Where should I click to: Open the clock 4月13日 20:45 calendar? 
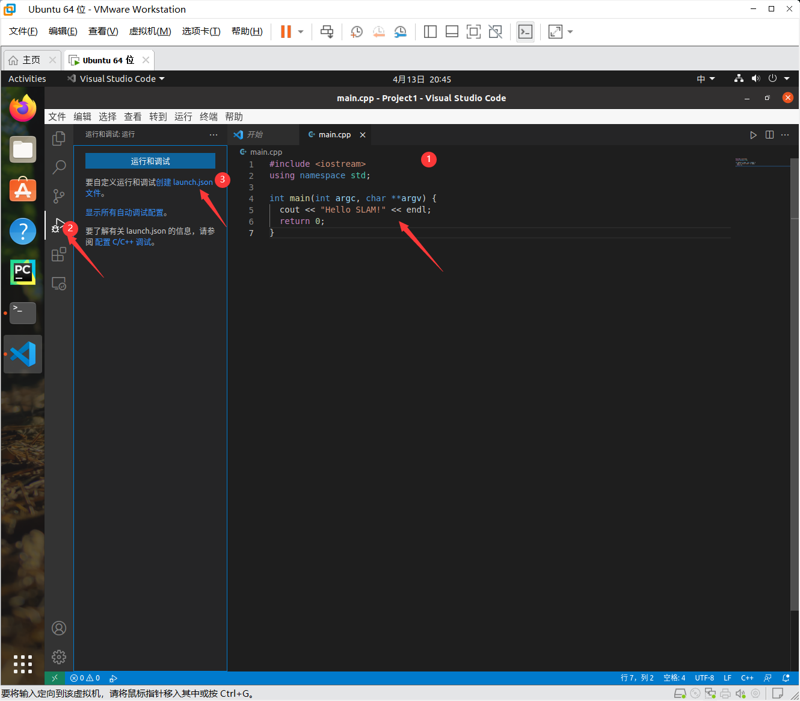click(422, 79)
